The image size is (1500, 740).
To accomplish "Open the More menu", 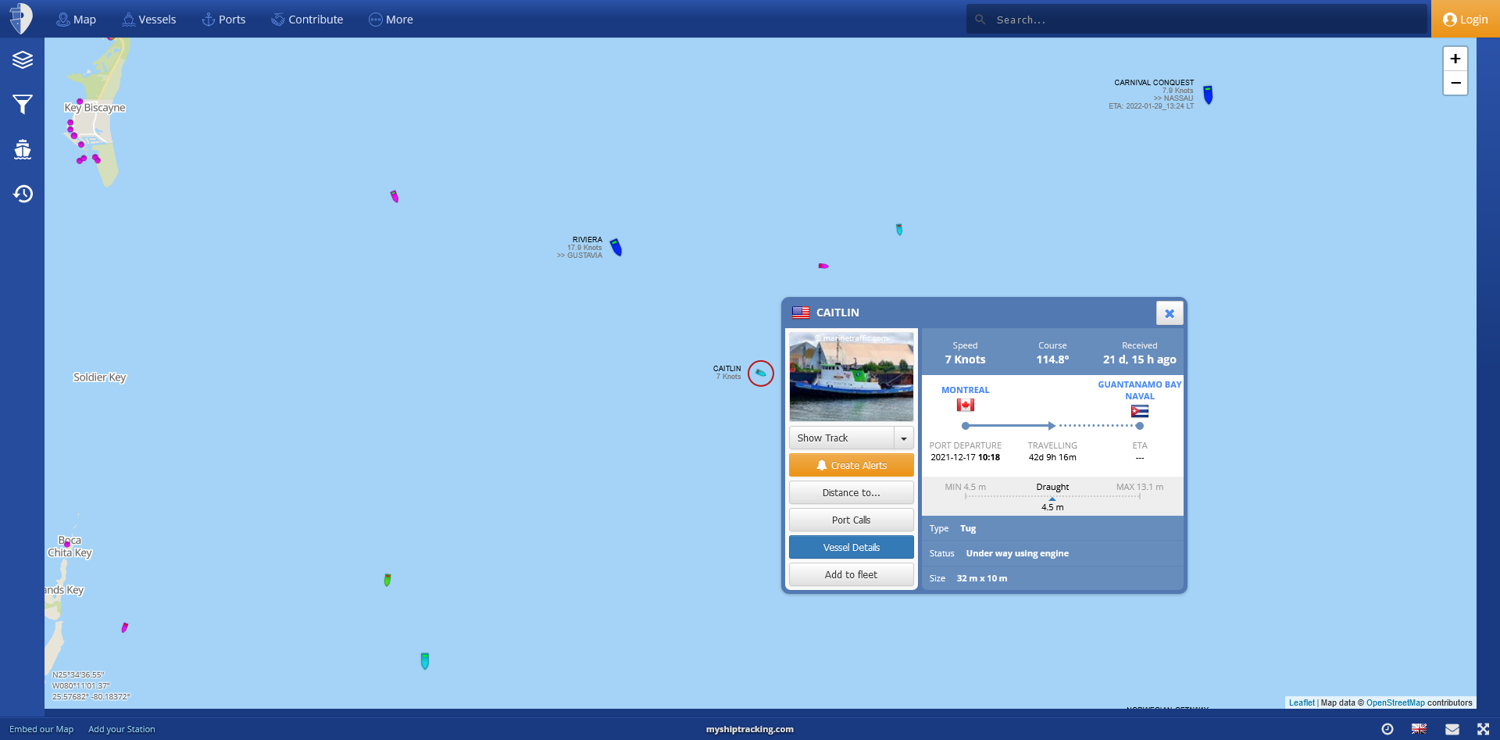I will pyautogui.click(x=391, y=20).
